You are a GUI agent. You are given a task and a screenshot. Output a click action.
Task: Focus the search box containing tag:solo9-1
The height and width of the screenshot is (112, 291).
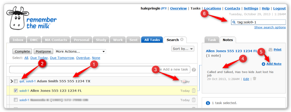258,22
